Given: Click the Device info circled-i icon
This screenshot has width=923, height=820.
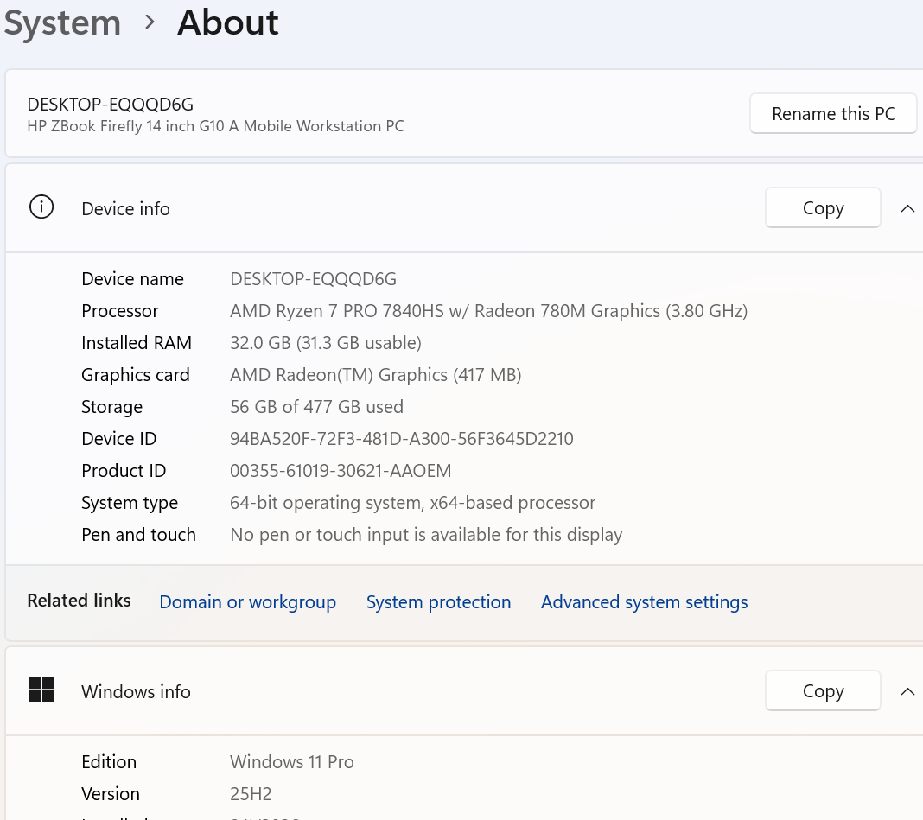Looking at the screenshot, I should [41, 207].
